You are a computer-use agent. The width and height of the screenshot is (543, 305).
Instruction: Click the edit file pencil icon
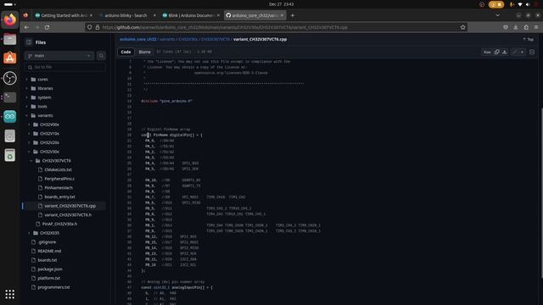[x=515, y=53]
